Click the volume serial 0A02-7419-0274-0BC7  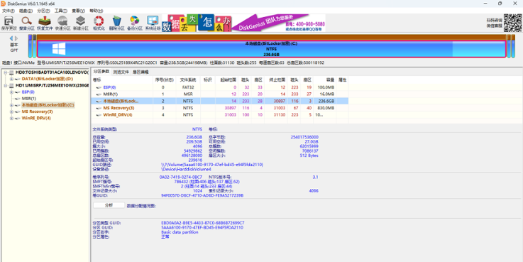pyautogui.click(x=180, y=177)
